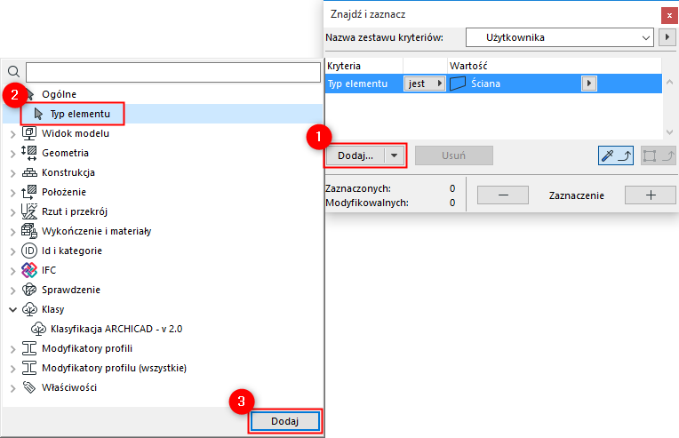Click the criteria list scroll down arrow
The image size is (679, 438).
click(x=669, y=132)
